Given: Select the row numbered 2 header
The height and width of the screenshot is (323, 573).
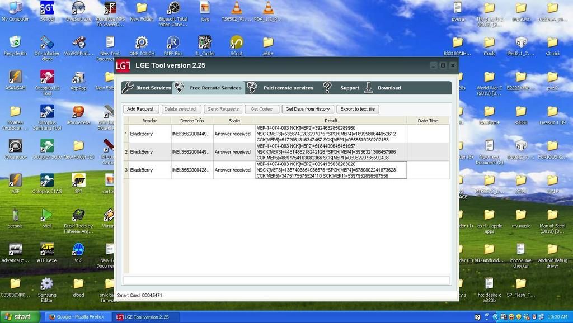Looking at the screenshot, I should click(x=126, y=152).
